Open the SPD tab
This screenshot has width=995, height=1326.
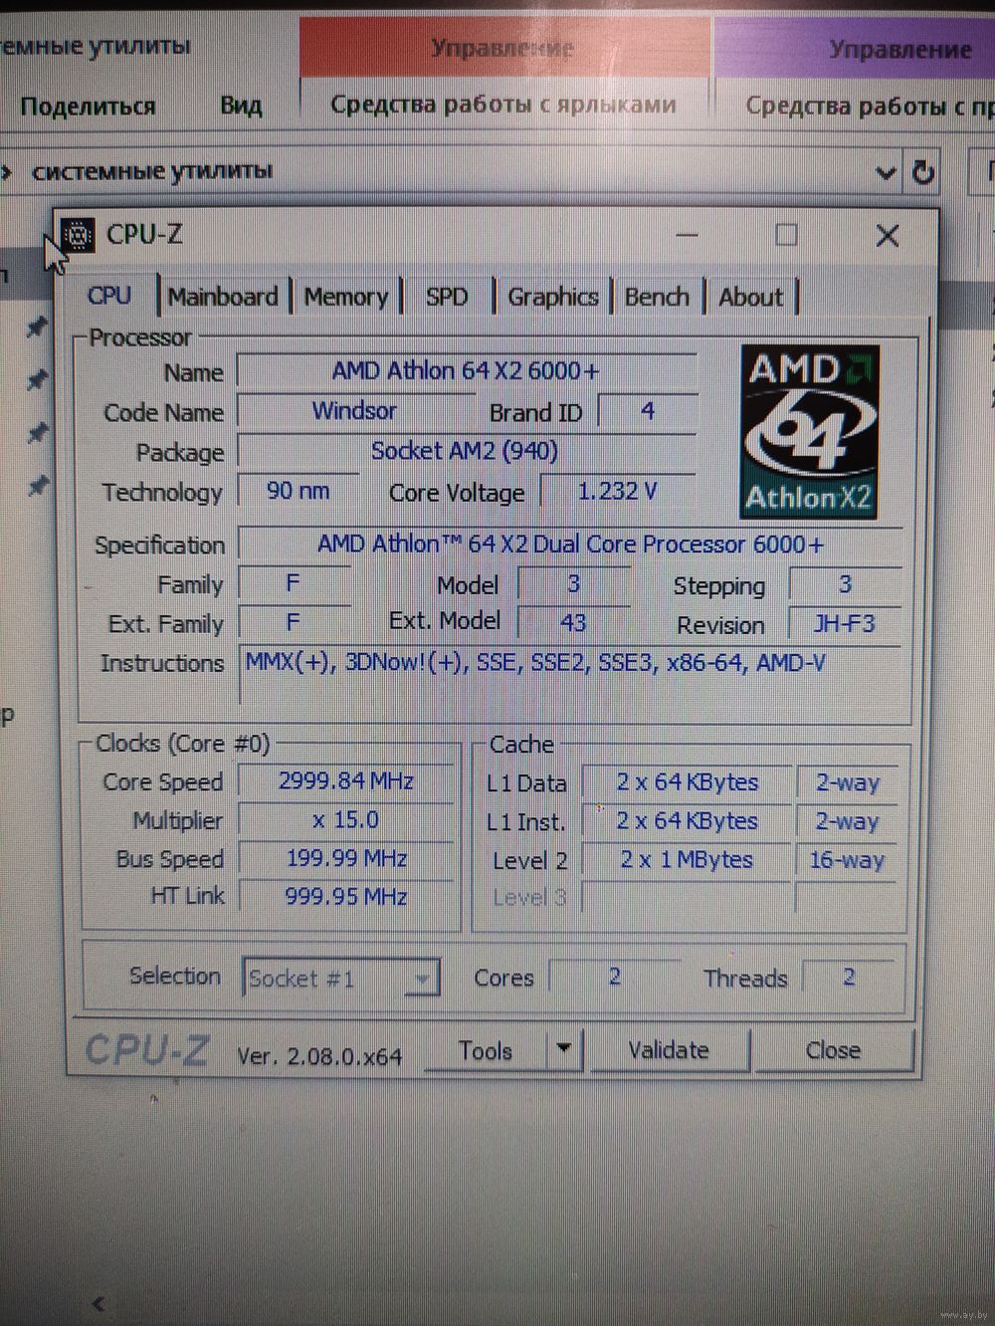tap(447, 297)
